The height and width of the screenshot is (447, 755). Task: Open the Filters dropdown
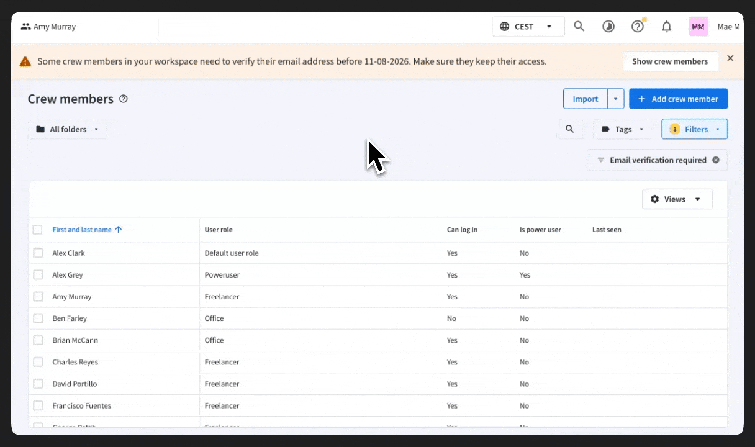pyautogui.click(x=695, y=129)
